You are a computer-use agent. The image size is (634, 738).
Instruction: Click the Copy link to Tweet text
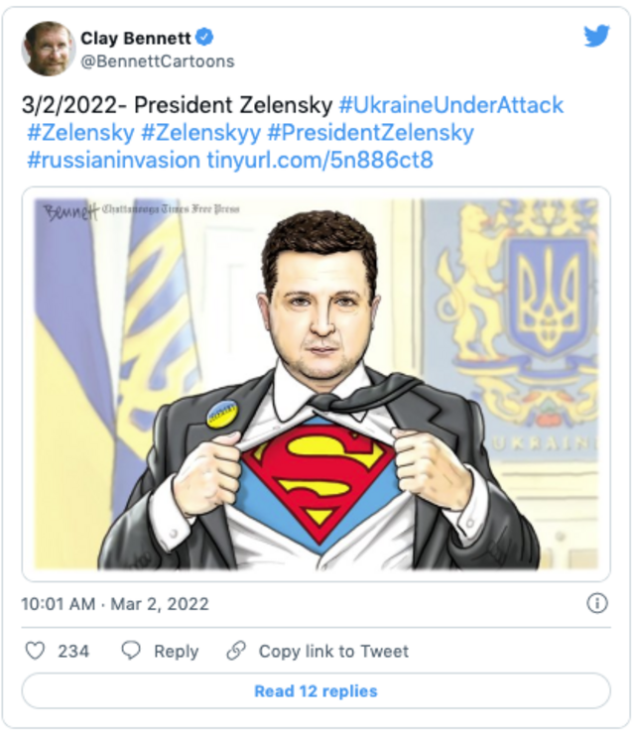click(333, 651)
